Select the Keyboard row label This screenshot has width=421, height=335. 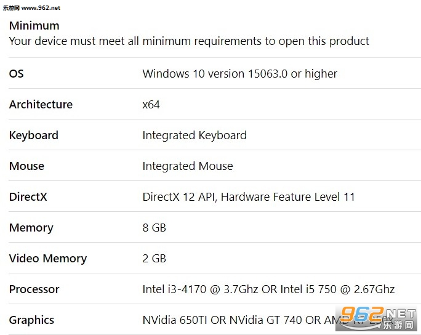[34, 135]
